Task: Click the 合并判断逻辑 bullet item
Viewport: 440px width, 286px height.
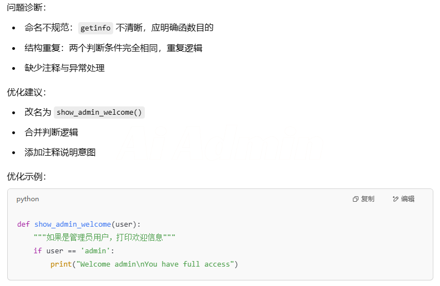Action: click(52, 132)
